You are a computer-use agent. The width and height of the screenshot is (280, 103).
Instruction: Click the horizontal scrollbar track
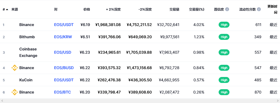coord(140,101)
